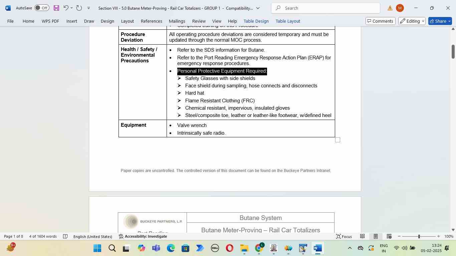The width and height of the screenshot is (456, 256).
Task: Click the Save icon in title bar
Action: (56, 8)
